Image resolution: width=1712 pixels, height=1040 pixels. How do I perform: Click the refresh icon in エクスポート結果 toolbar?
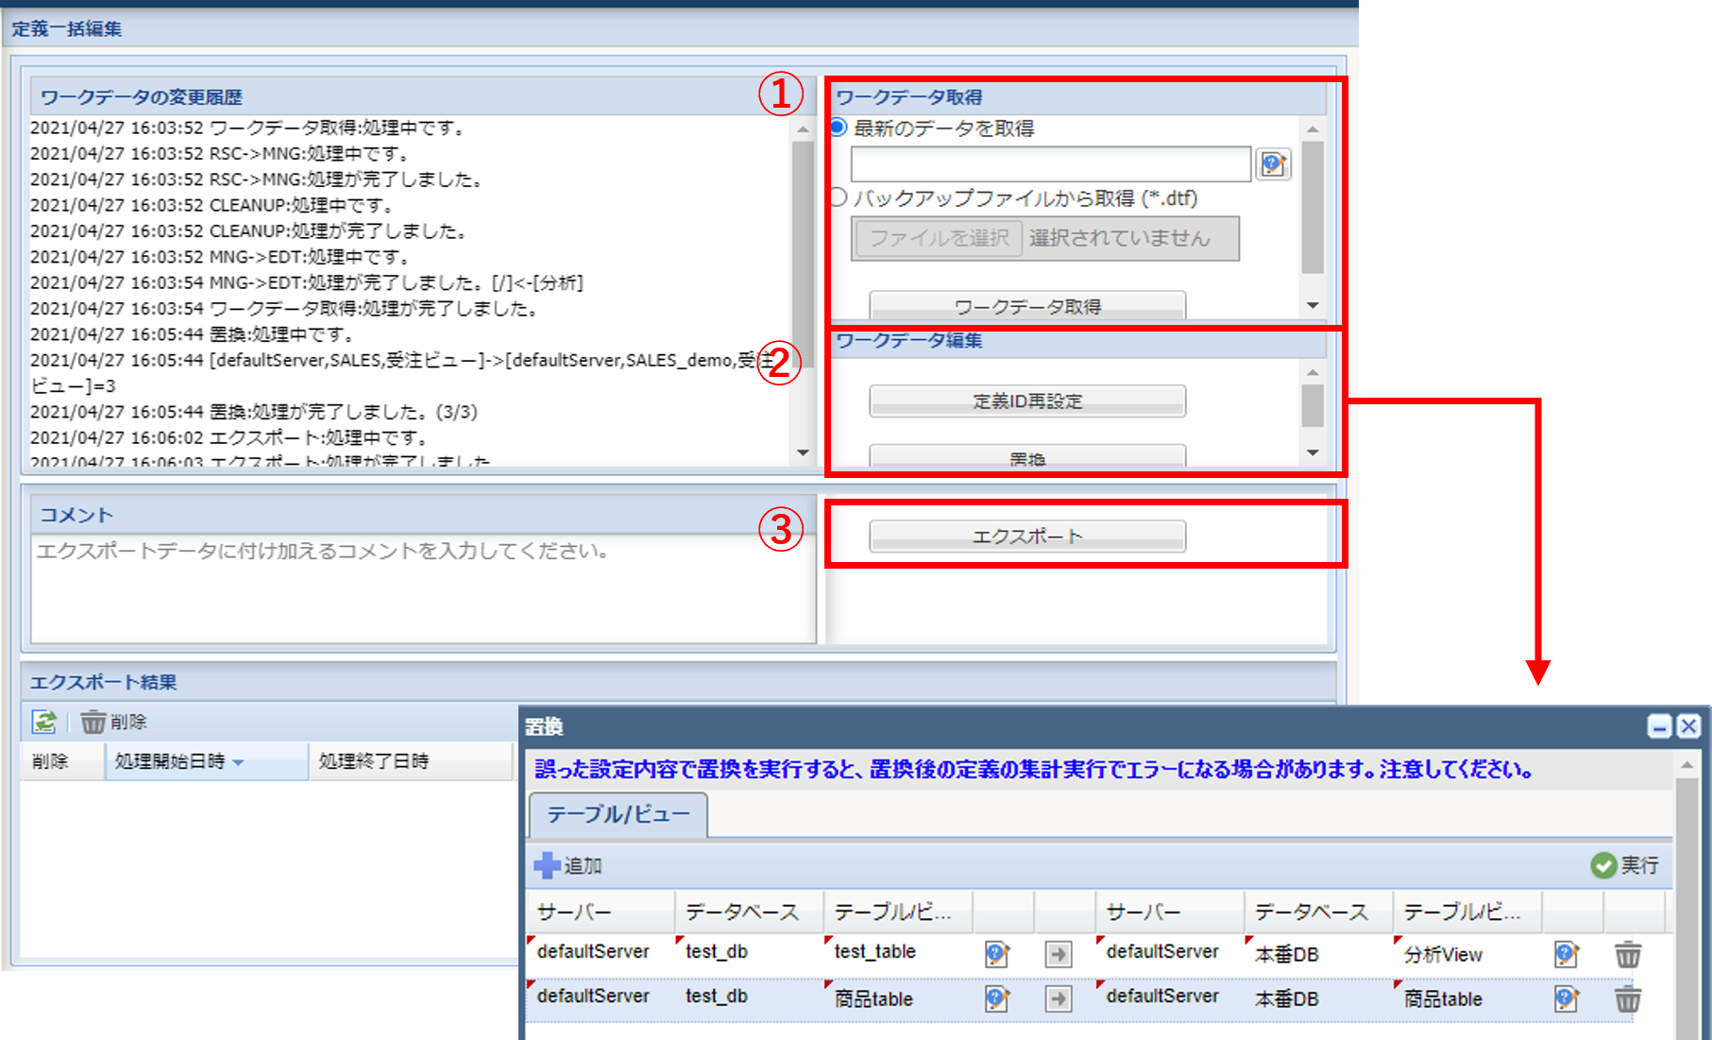[44, 721]
